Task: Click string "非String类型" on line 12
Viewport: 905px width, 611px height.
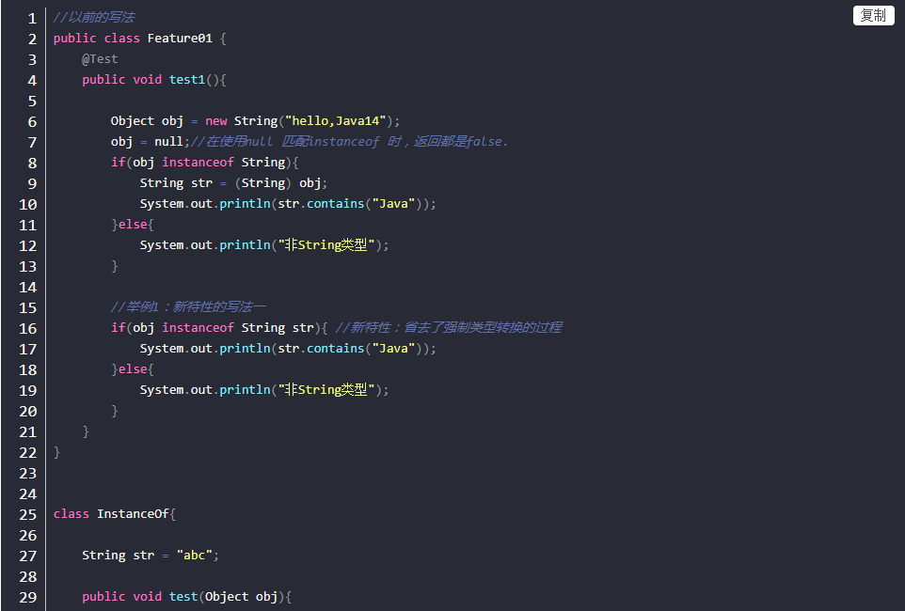Action: (x=326, y=245)
